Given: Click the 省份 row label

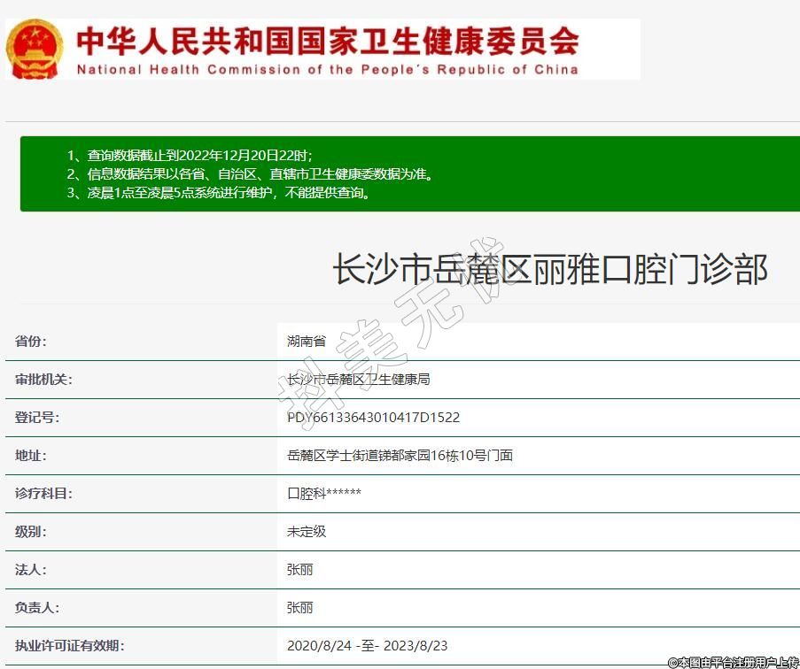Looking at the screenshot, I should point(31,342).
